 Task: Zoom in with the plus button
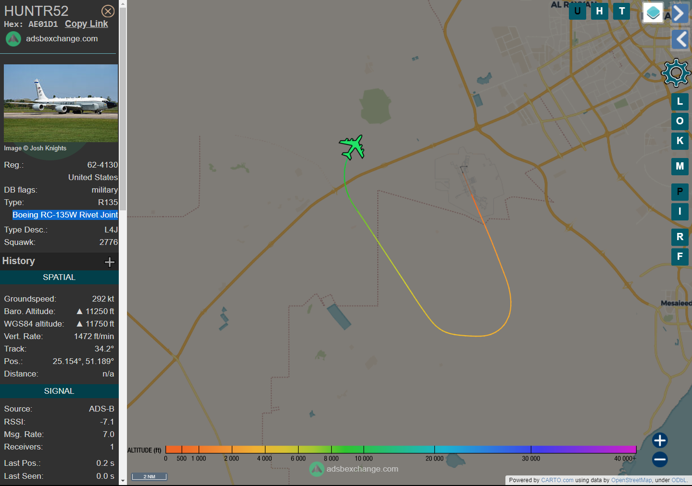(660, 440)
